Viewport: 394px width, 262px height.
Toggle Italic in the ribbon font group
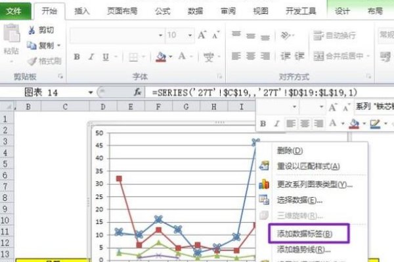pyautogui.click(x=91, y=57)
